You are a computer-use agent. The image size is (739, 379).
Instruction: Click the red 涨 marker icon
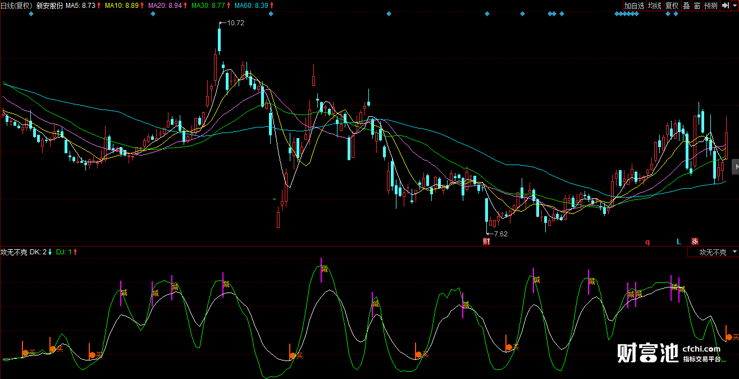pos(695,242)
